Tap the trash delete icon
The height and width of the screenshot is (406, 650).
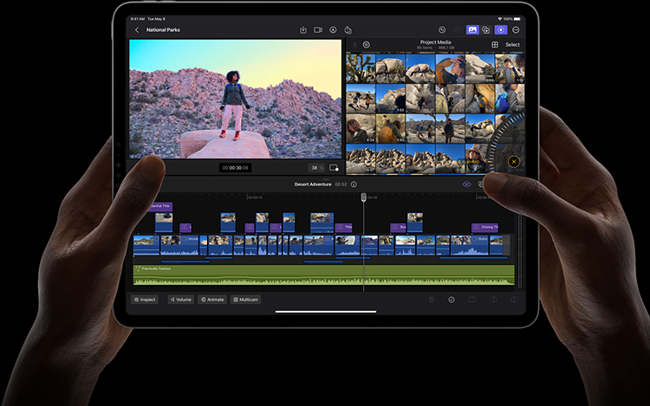coord(432,300)
